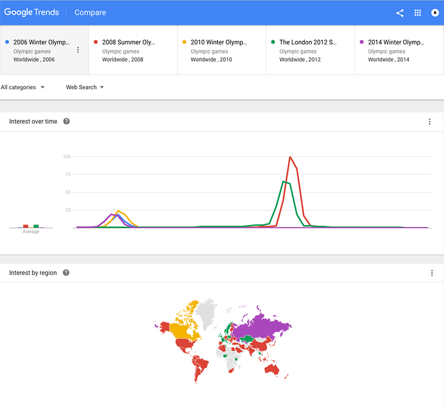Open Interest over time more options
Screen dimensions: 444x405
point(430,121)
